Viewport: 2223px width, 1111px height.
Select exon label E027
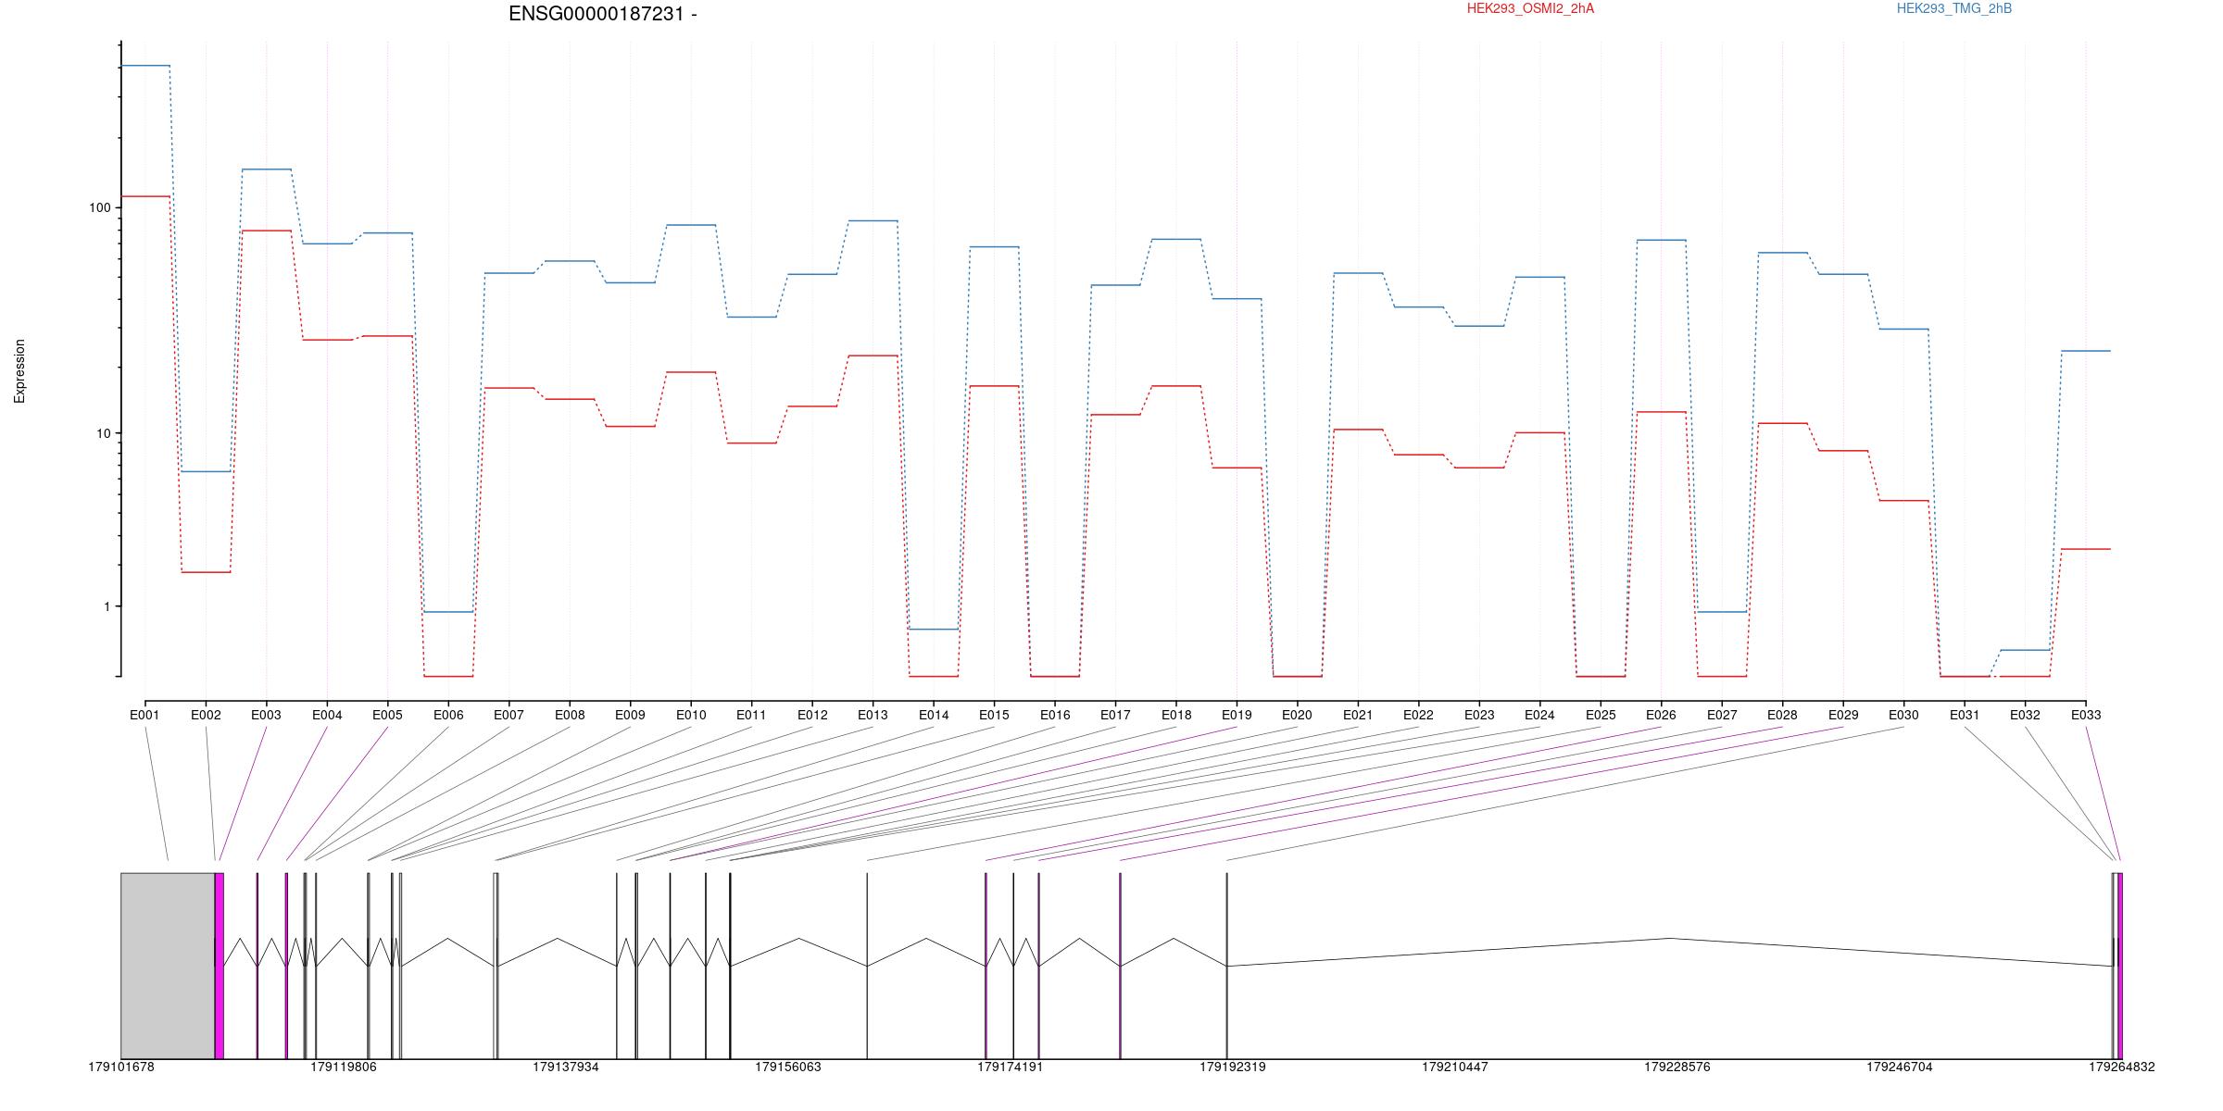point(1722,715)
